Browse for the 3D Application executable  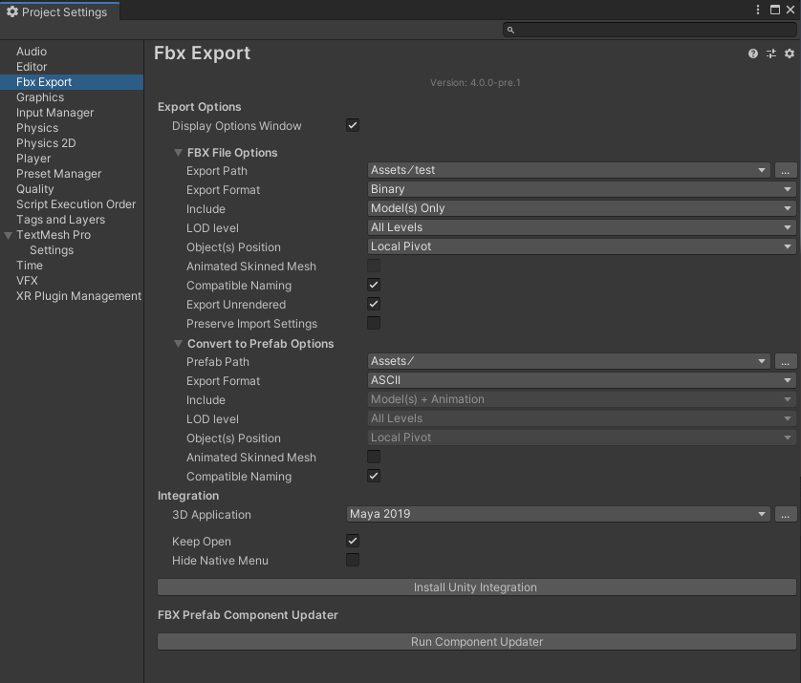click(785, 514)
